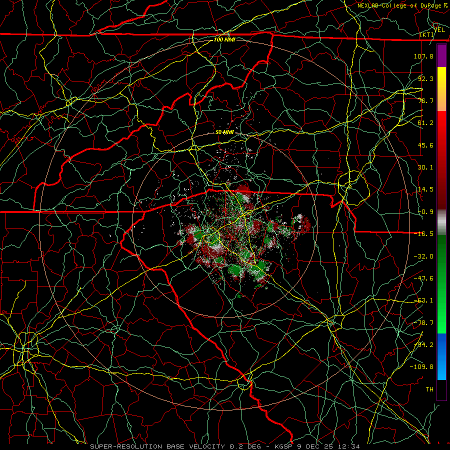The width and height of the screenshot is (450, 450).
Task: Click the -16.5 value on velocity scale
Action: pos(423,234)
